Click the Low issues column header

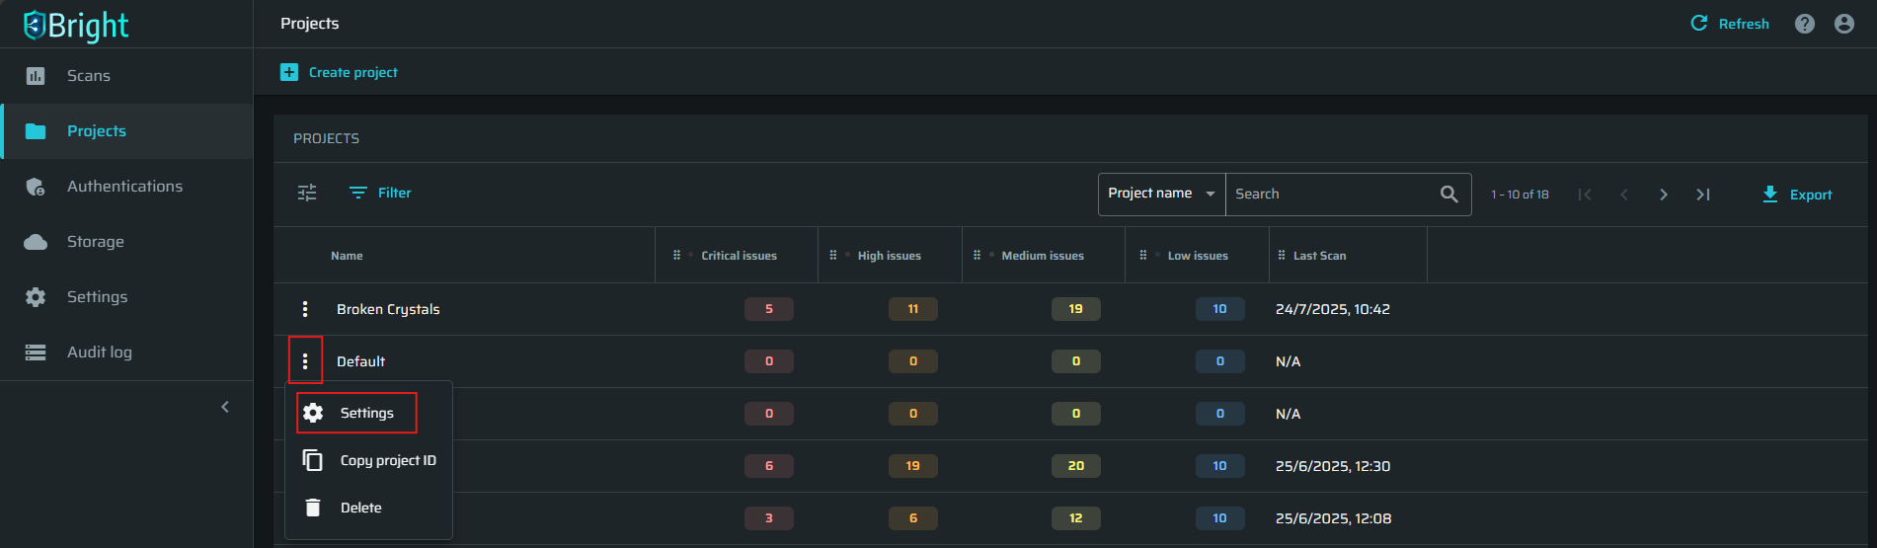1198,256
